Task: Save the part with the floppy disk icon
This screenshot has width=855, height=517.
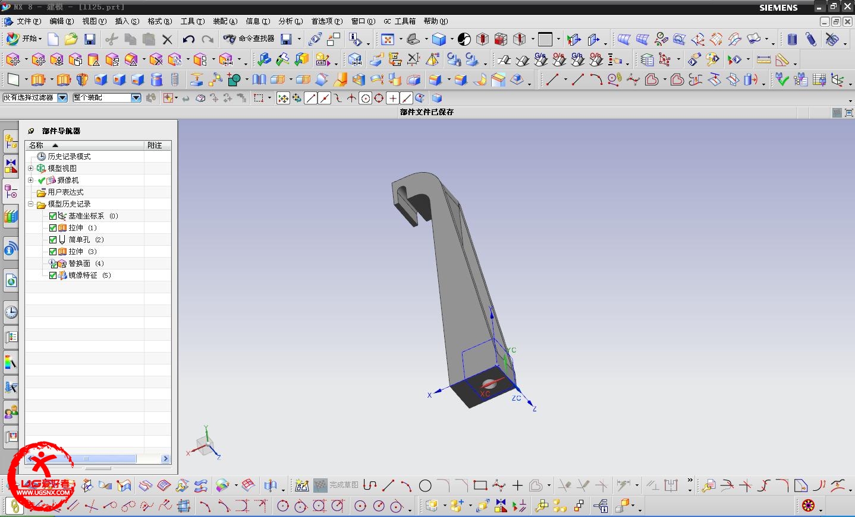Action: coord(90,39)
